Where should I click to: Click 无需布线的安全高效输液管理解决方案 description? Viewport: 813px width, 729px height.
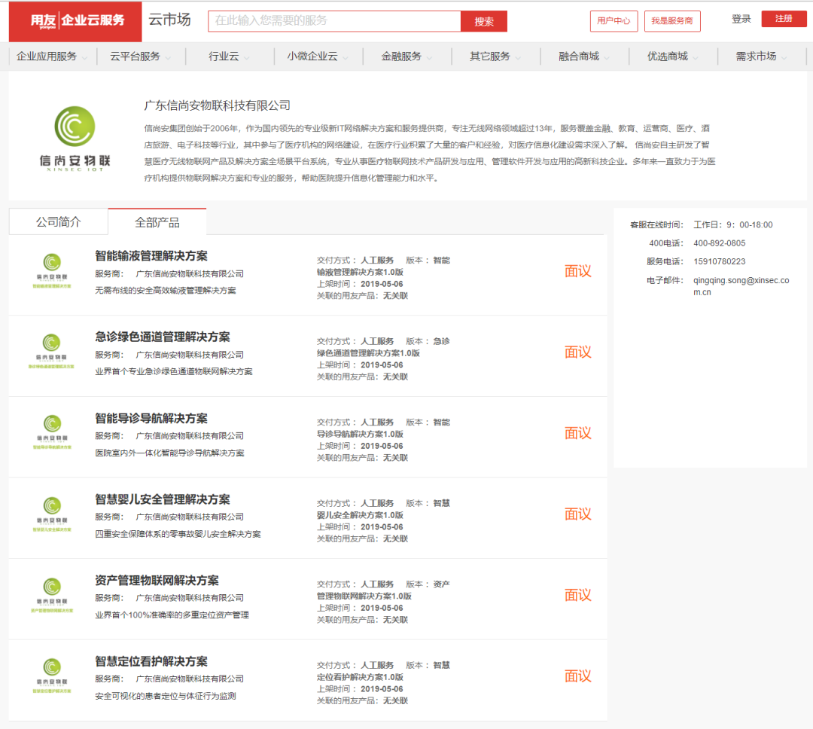pyautogui.click(x=166, y=291)
